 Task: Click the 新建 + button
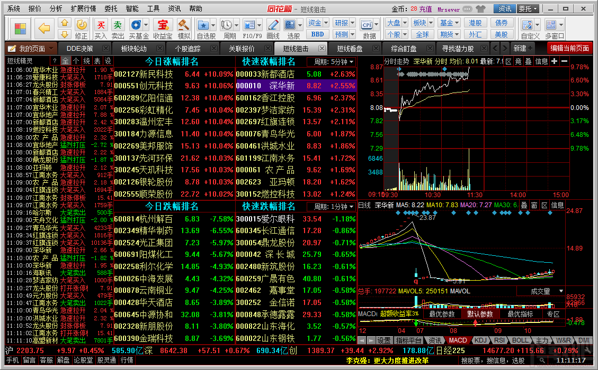[523, 48]
